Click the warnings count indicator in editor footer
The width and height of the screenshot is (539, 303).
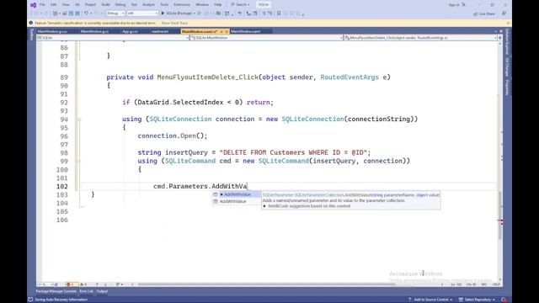tap(84, 284)
